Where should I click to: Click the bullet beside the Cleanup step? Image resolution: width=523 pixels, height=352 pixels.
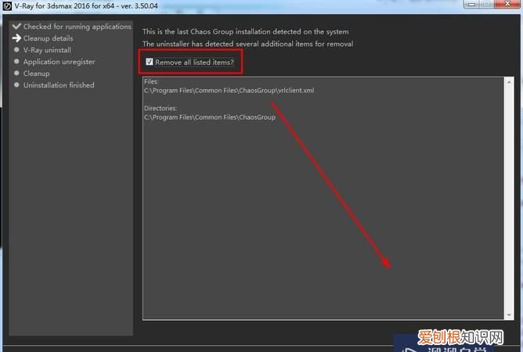16,74
